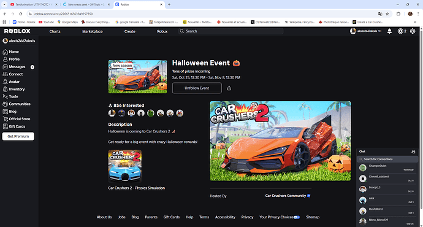
Task: Open the browser extensions puzzle icon
Action: [398, 13]
